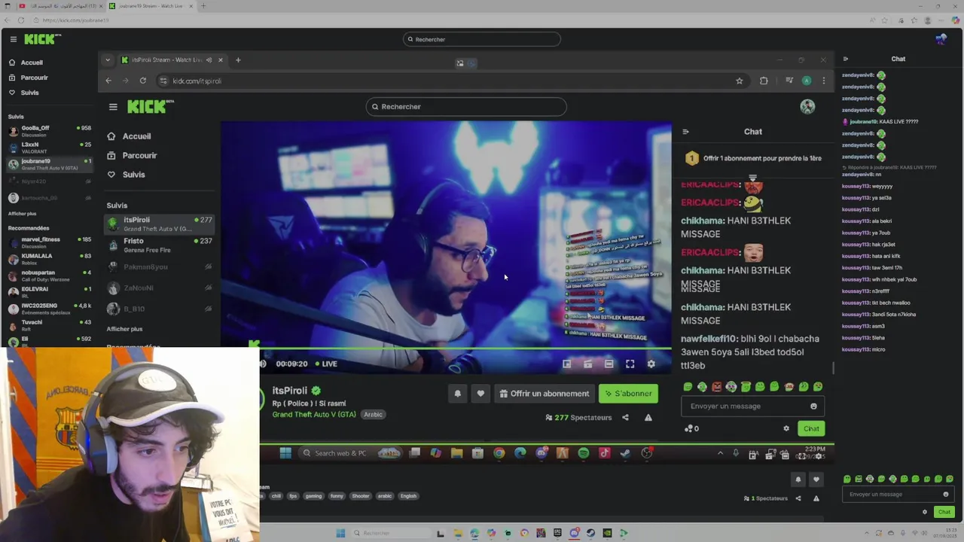
Task: Open outer chat settings gear
Action: click(925, 512)
